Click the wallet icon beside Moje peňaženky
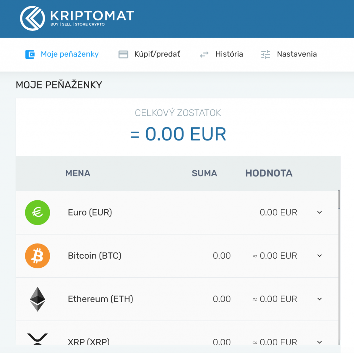 pos(30,54)
